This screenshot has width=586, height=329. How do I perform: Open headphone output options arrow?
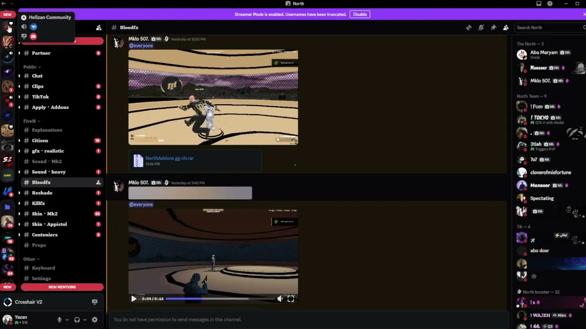85,320
